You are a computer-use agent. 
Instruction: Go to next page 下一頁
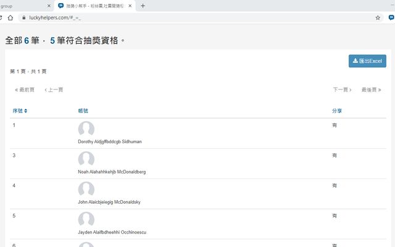click(x=342, y=90)
